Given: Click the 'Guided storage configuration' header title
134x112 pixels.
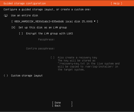Looking at the screenshot, I should point(25,4).
